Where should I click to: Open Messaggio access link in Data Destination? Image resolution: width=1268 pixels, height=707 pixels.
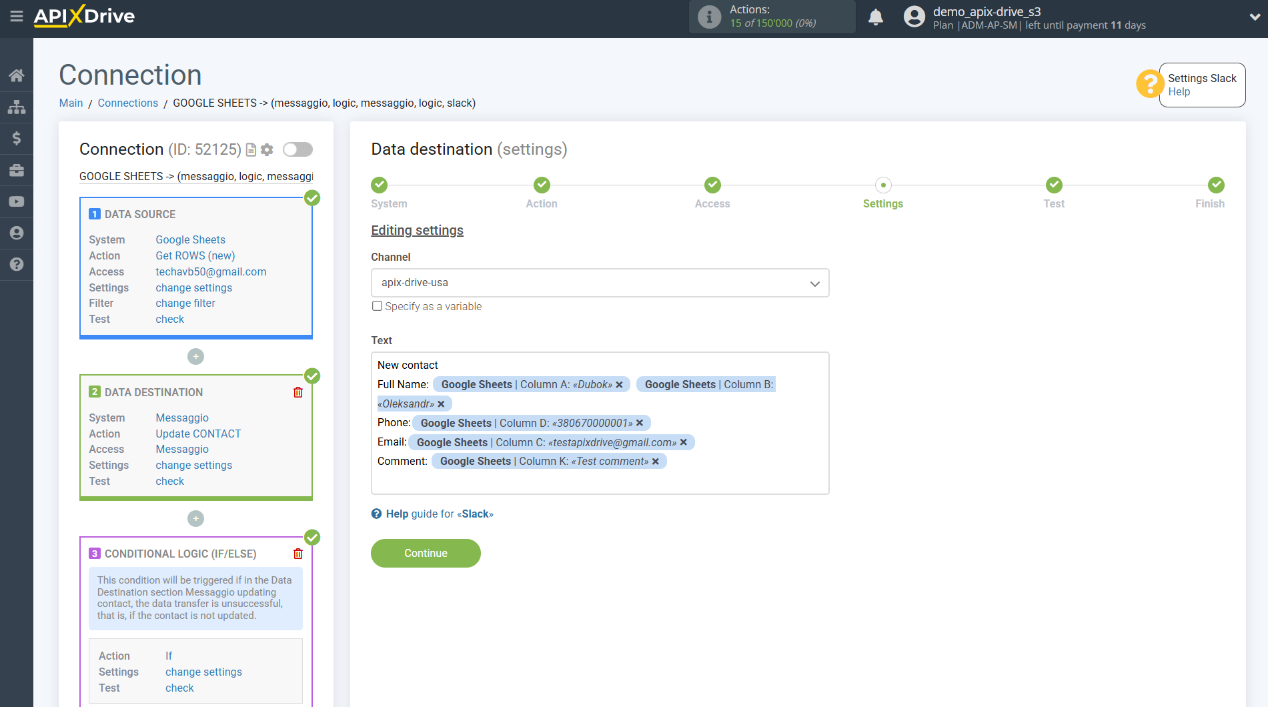182,449
